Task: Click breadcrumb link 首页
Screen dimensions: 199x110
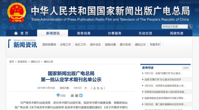Action: click(12, 62)
